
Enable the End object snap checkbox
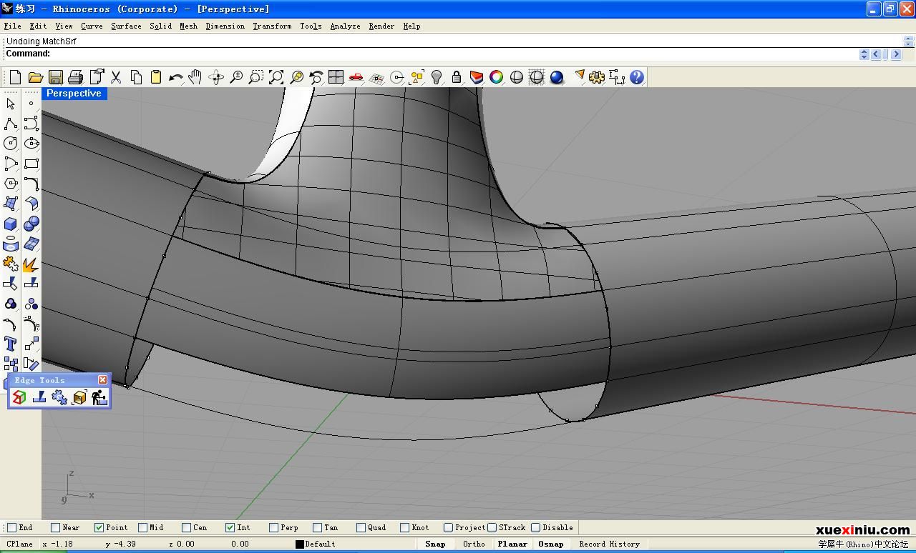[11, 528]
